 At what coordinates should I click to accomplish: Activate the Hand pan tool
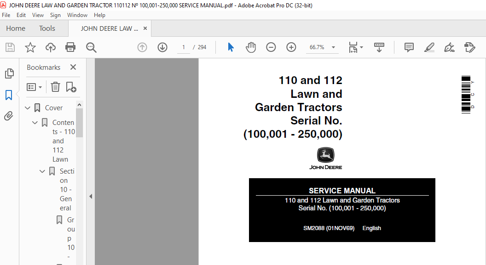point(251,47)
